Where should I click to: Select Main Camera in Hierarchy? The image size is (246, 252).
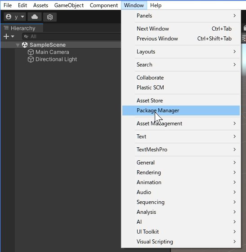click(x=52, y=52)
